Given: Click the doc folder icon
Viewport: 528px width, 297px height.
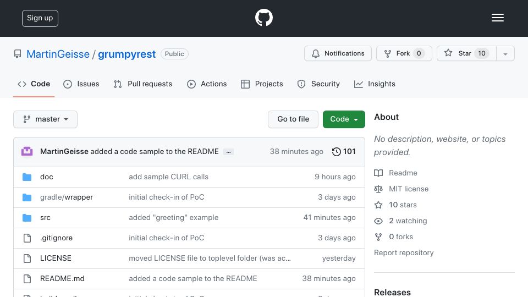Looking at the screenshot, I should tap(27, 177).
